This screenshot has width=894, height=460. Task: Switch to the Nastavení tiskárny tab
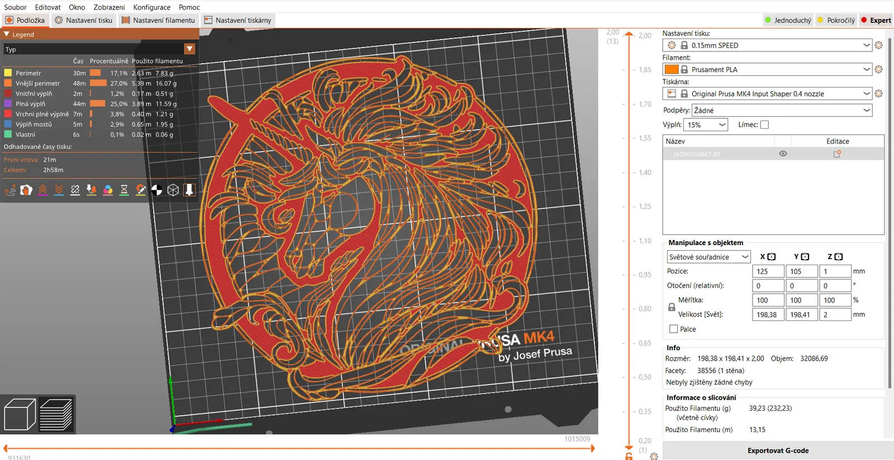238,20
